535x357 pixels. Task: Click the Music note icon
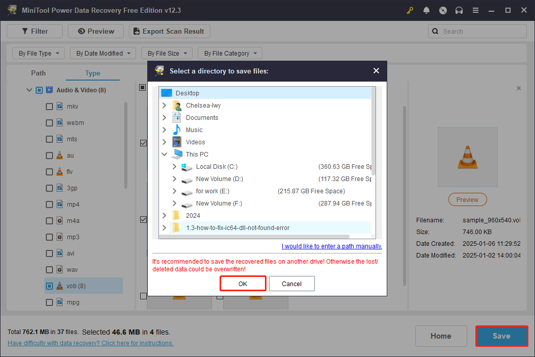[177, 130]
